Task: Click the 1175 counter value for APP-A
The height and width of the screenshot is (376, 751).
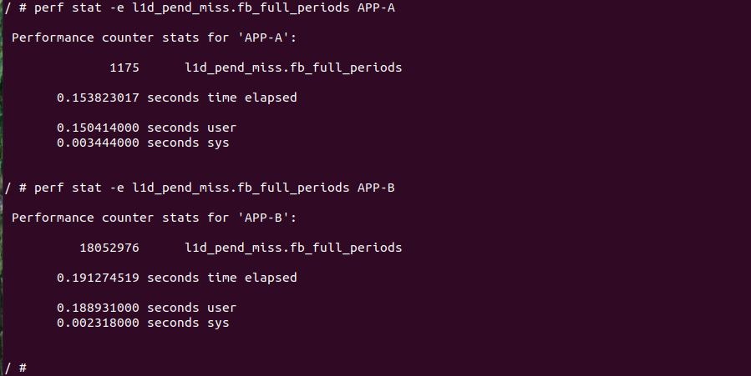Action: coord(124,68)
